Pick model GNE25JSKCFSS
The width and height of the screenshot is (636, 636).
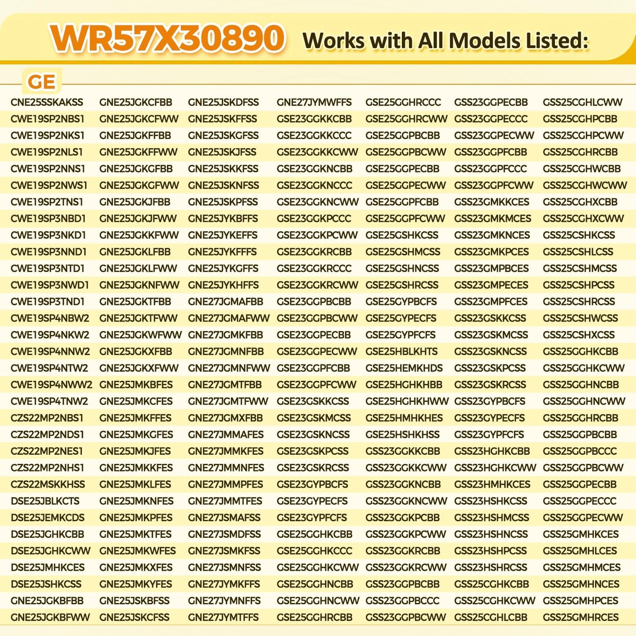[x=134, y=618]
